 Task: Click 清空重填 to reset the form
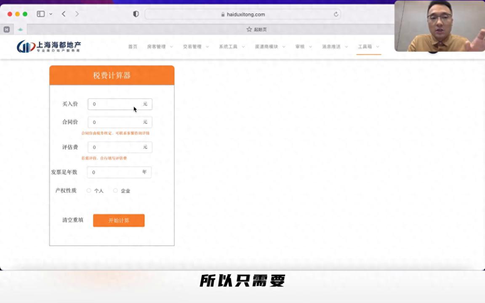click(73, 220)
